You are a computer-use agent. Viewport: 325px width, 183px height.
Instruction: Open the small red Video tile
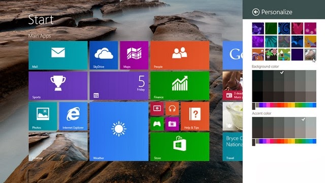[157, 108]
